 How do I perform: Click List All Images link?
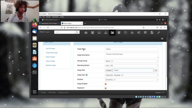click(50, 49)
